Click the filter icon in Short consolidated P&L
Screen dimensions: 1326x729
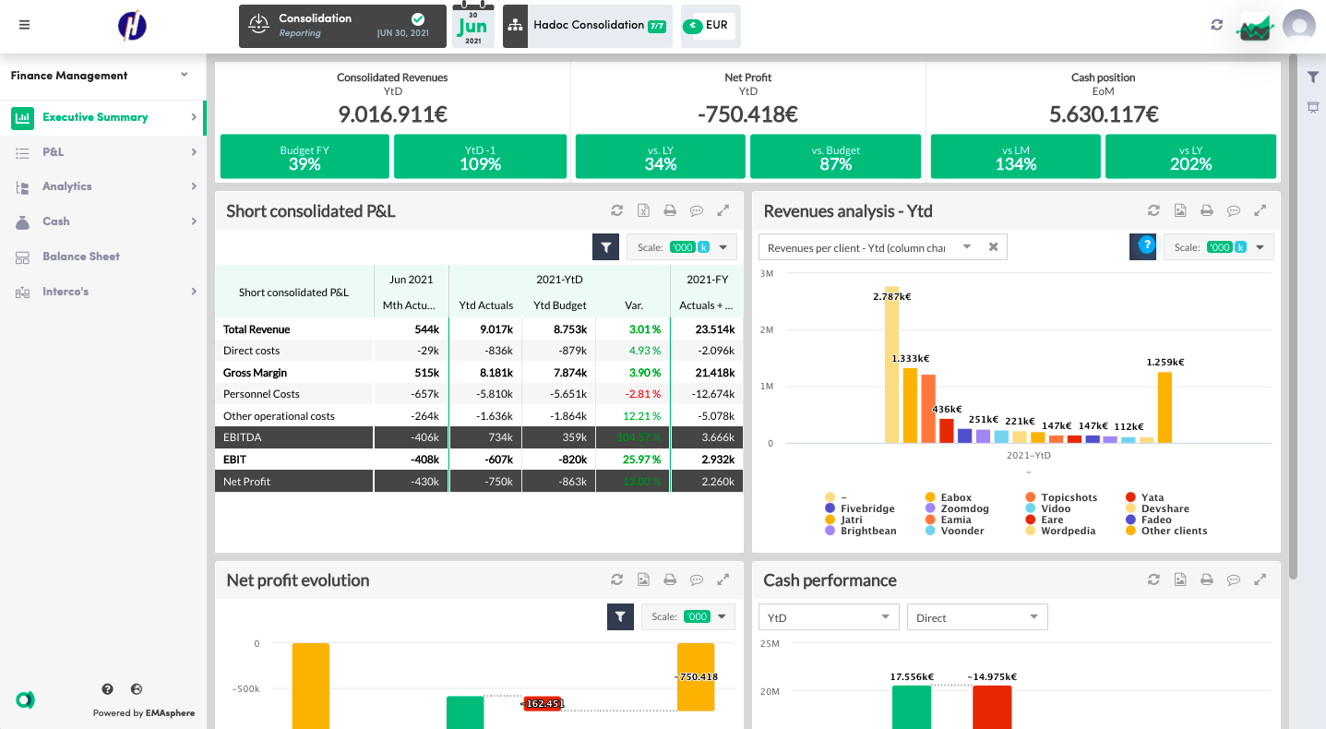(605, 247)
